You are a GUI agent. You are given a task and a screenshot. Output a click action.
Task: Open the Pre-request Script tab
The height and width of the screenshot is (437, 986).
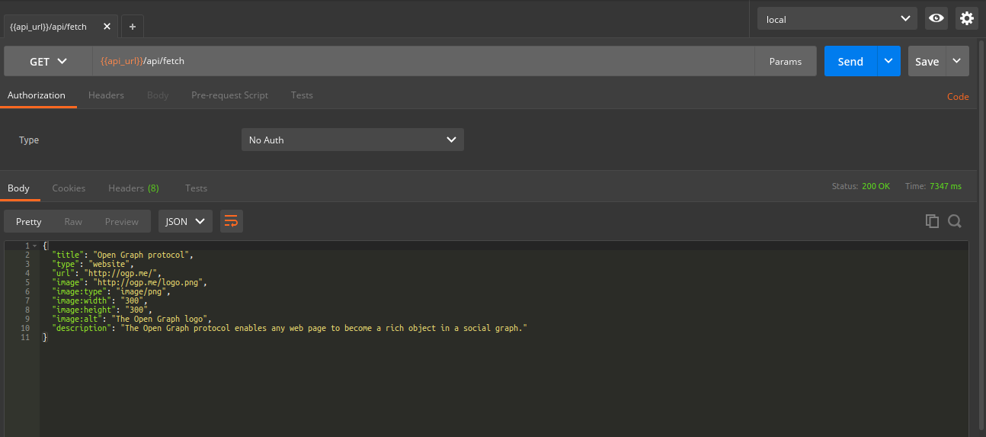(229, 95)
